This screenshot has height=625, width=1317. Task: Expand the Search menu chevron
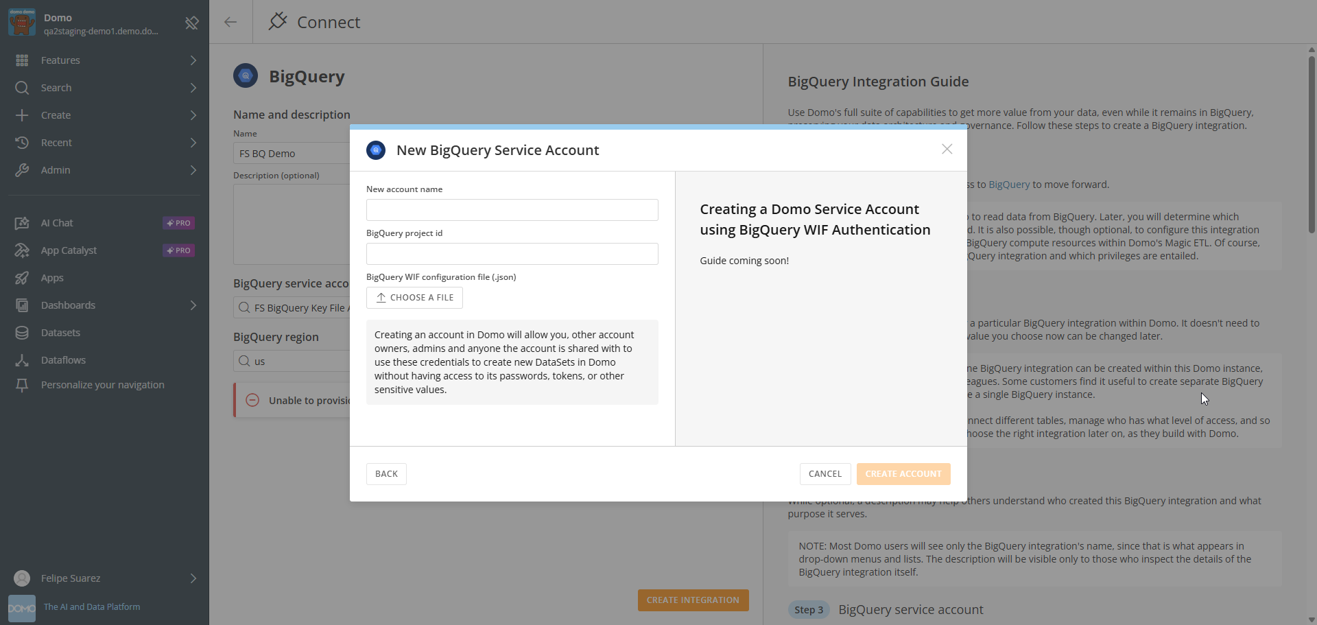193,88
